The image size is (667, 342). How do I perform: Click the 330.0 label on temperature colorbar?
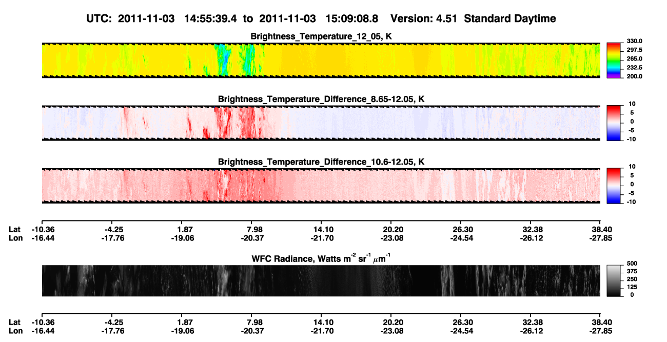click(x=634, y=42)
